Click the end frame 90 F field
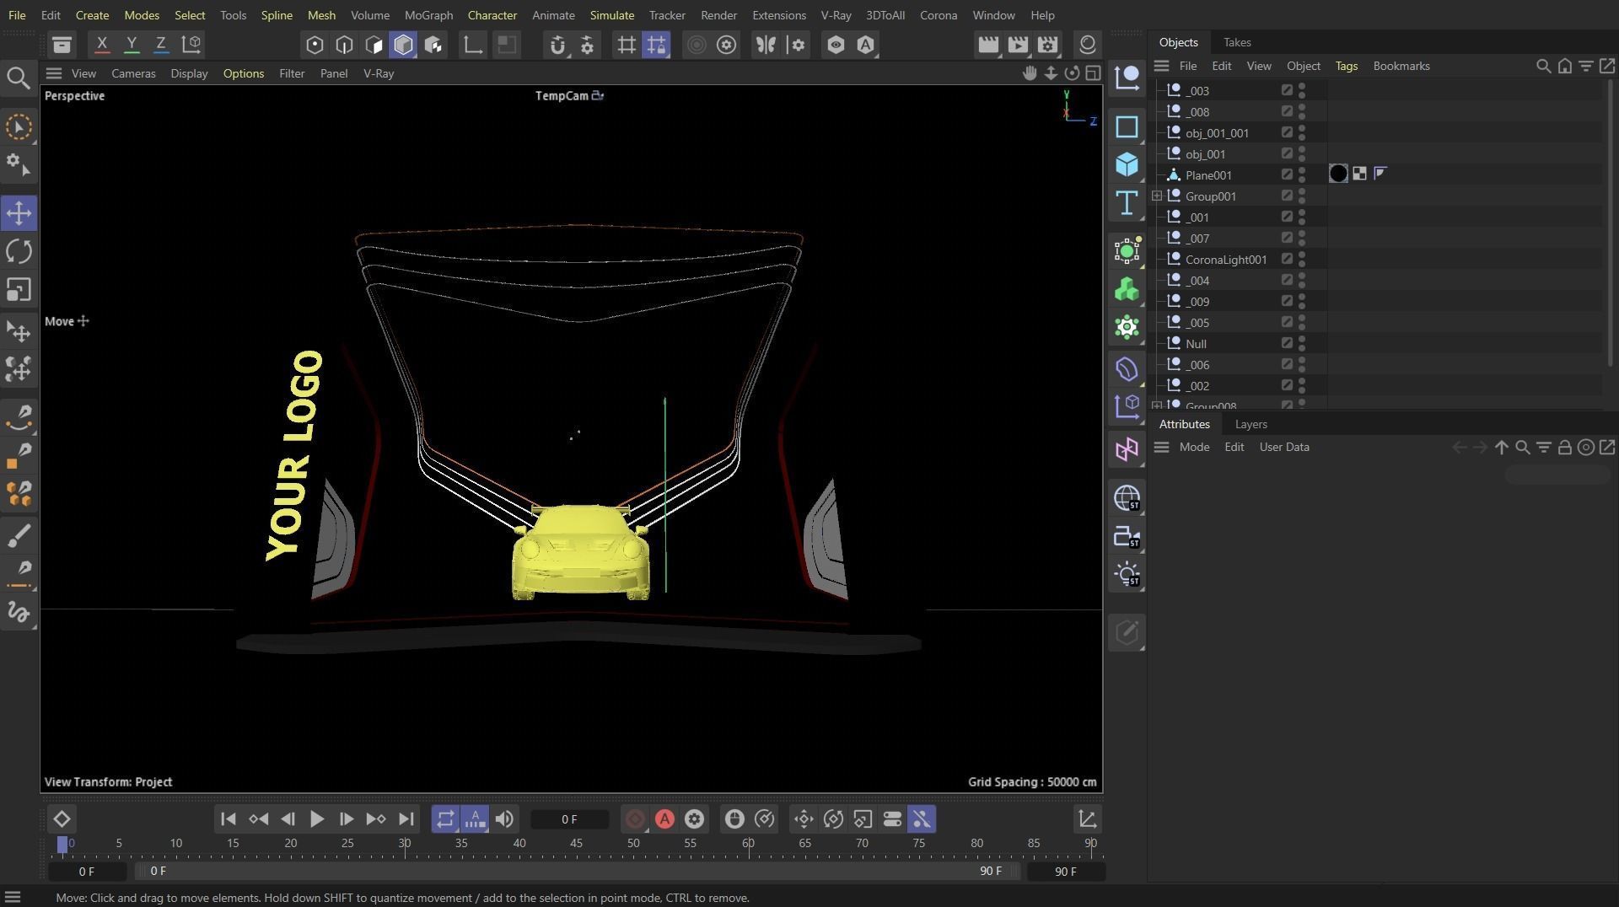 point(1065,872)
